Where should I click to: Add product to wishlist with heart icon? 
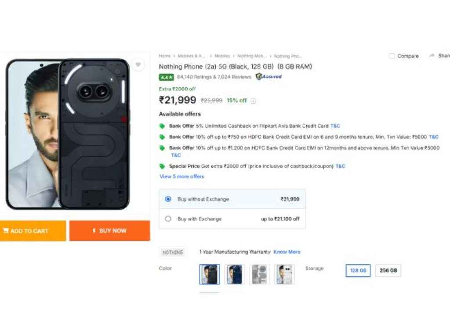click(138, 65)
